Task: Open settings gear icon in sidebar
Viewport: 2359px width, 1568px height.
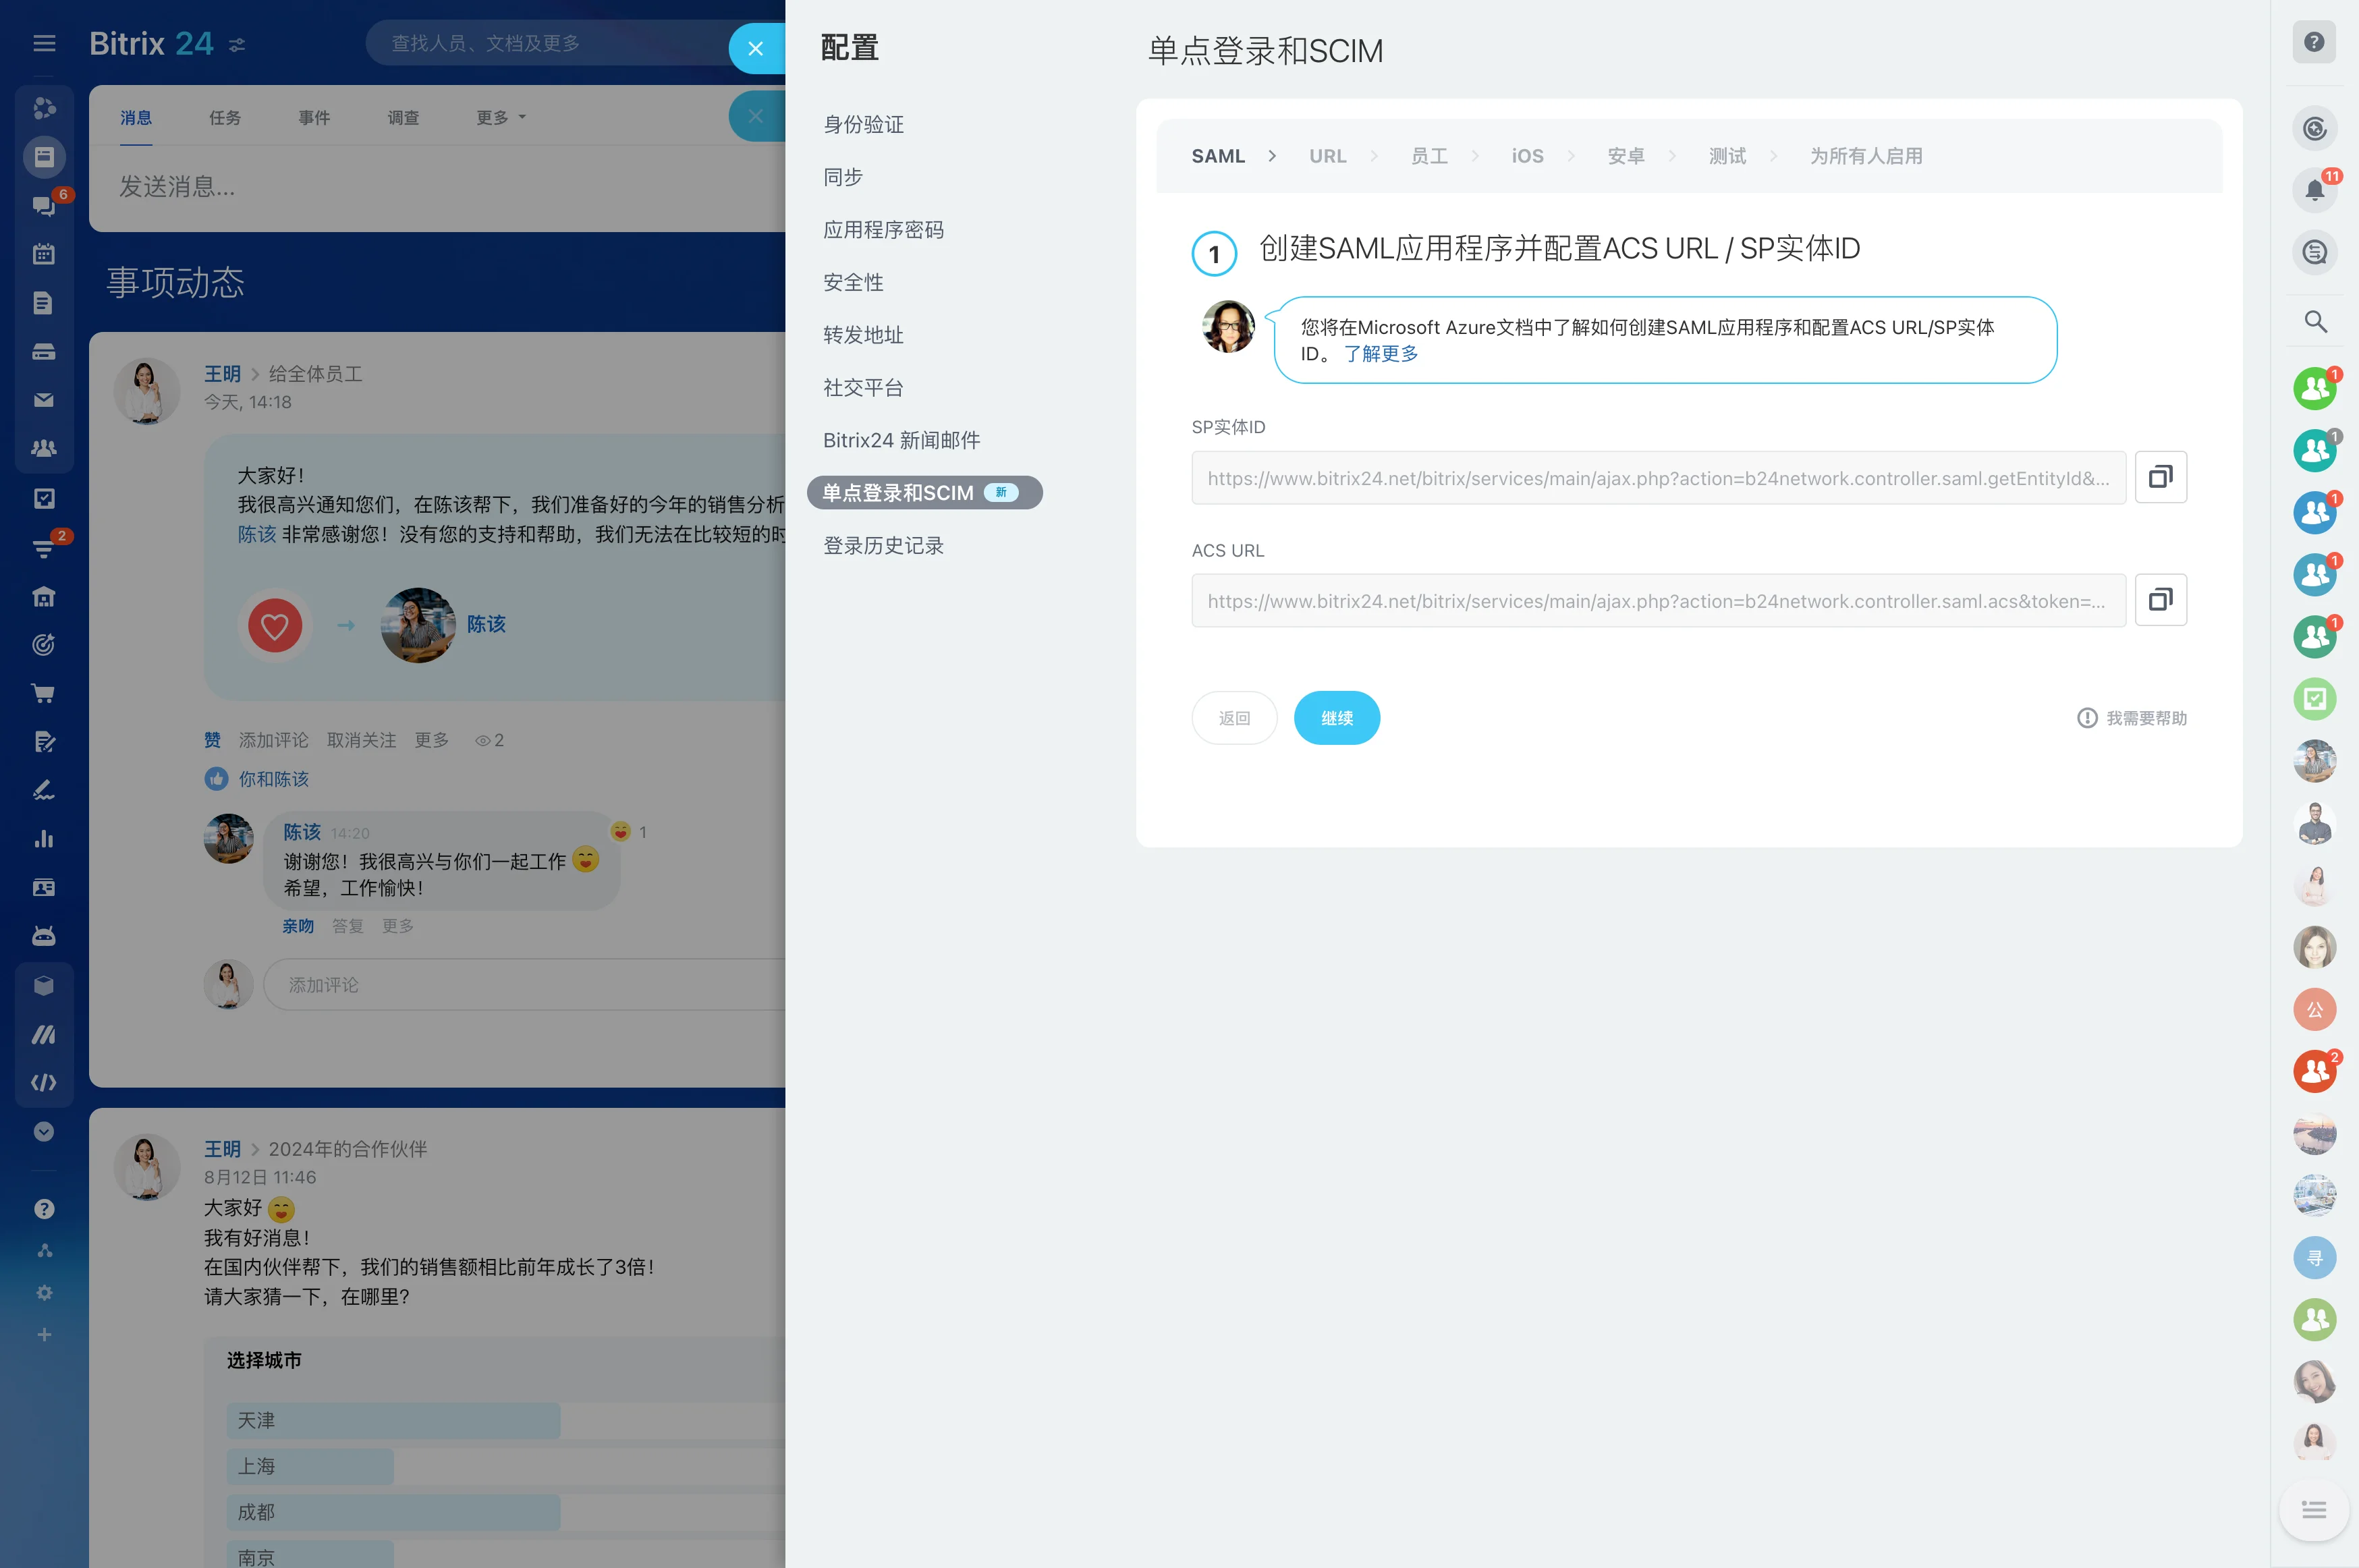Action: 44,1293
